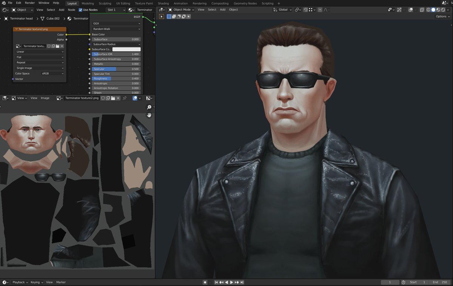The width and height of the screenshot is (453, 286).
Task: Toggle proportional editing in the viewport header
Action: point(320,10)
